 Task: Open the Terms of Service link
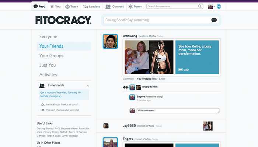click(78, 132)
